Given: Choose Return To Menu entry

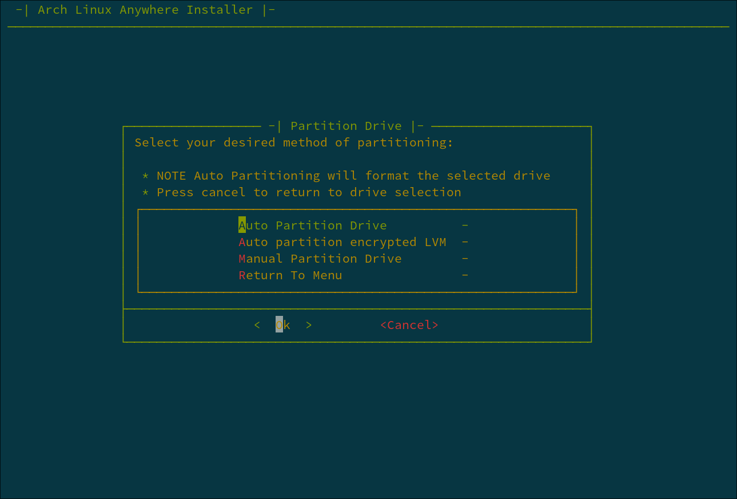Looking at the screenshot, I should coord(290,275).
